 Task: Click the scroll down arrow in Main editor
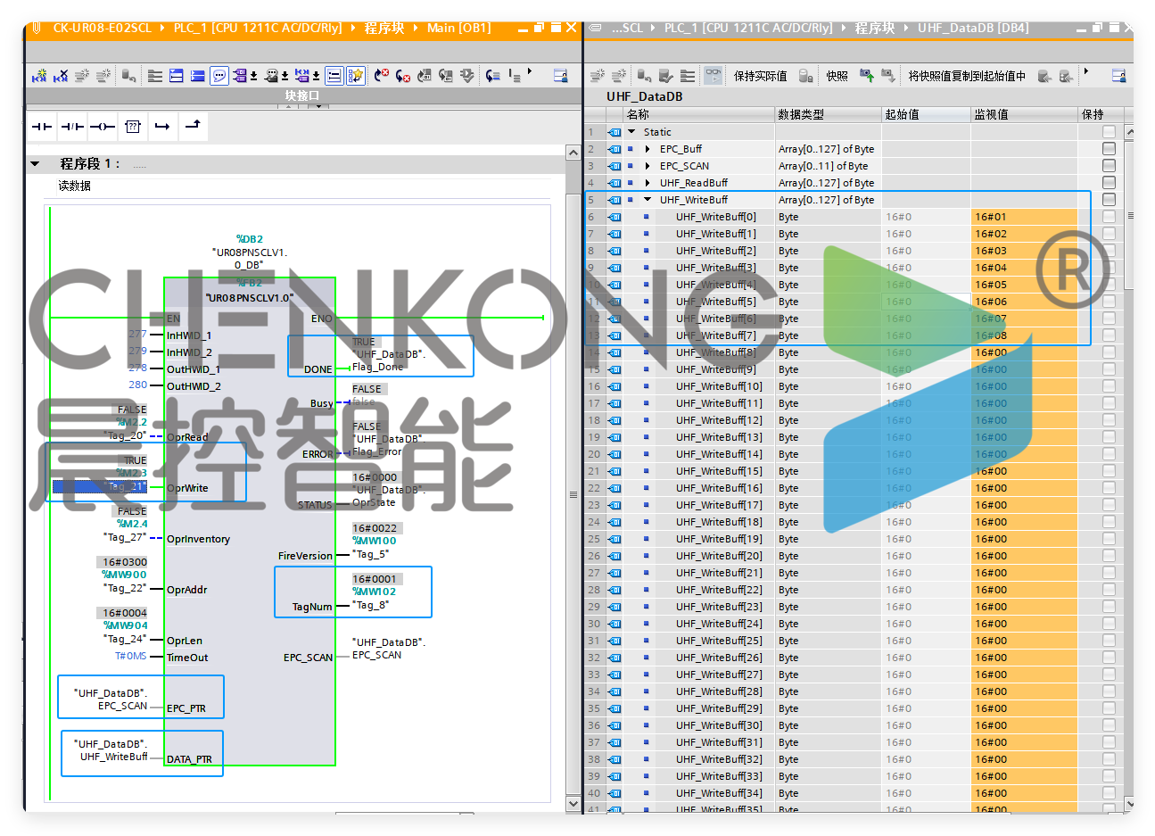573,804
